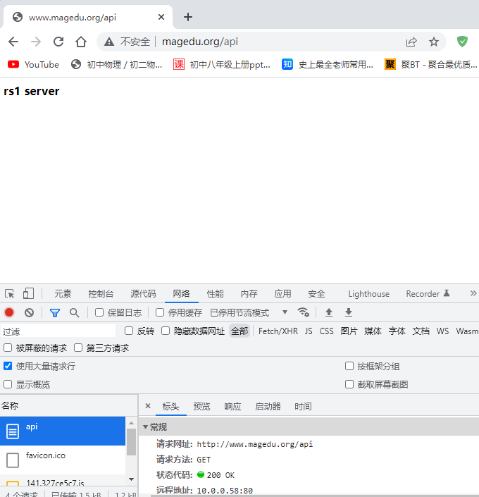The height and width of the screenshot is (497, 479).
Task: Select the 全部 filter type
Action: (240, 331)
